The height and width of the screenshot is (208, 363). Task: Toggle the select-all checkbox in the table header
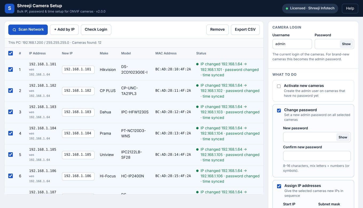pyautogui.click(x=11, y=53)
